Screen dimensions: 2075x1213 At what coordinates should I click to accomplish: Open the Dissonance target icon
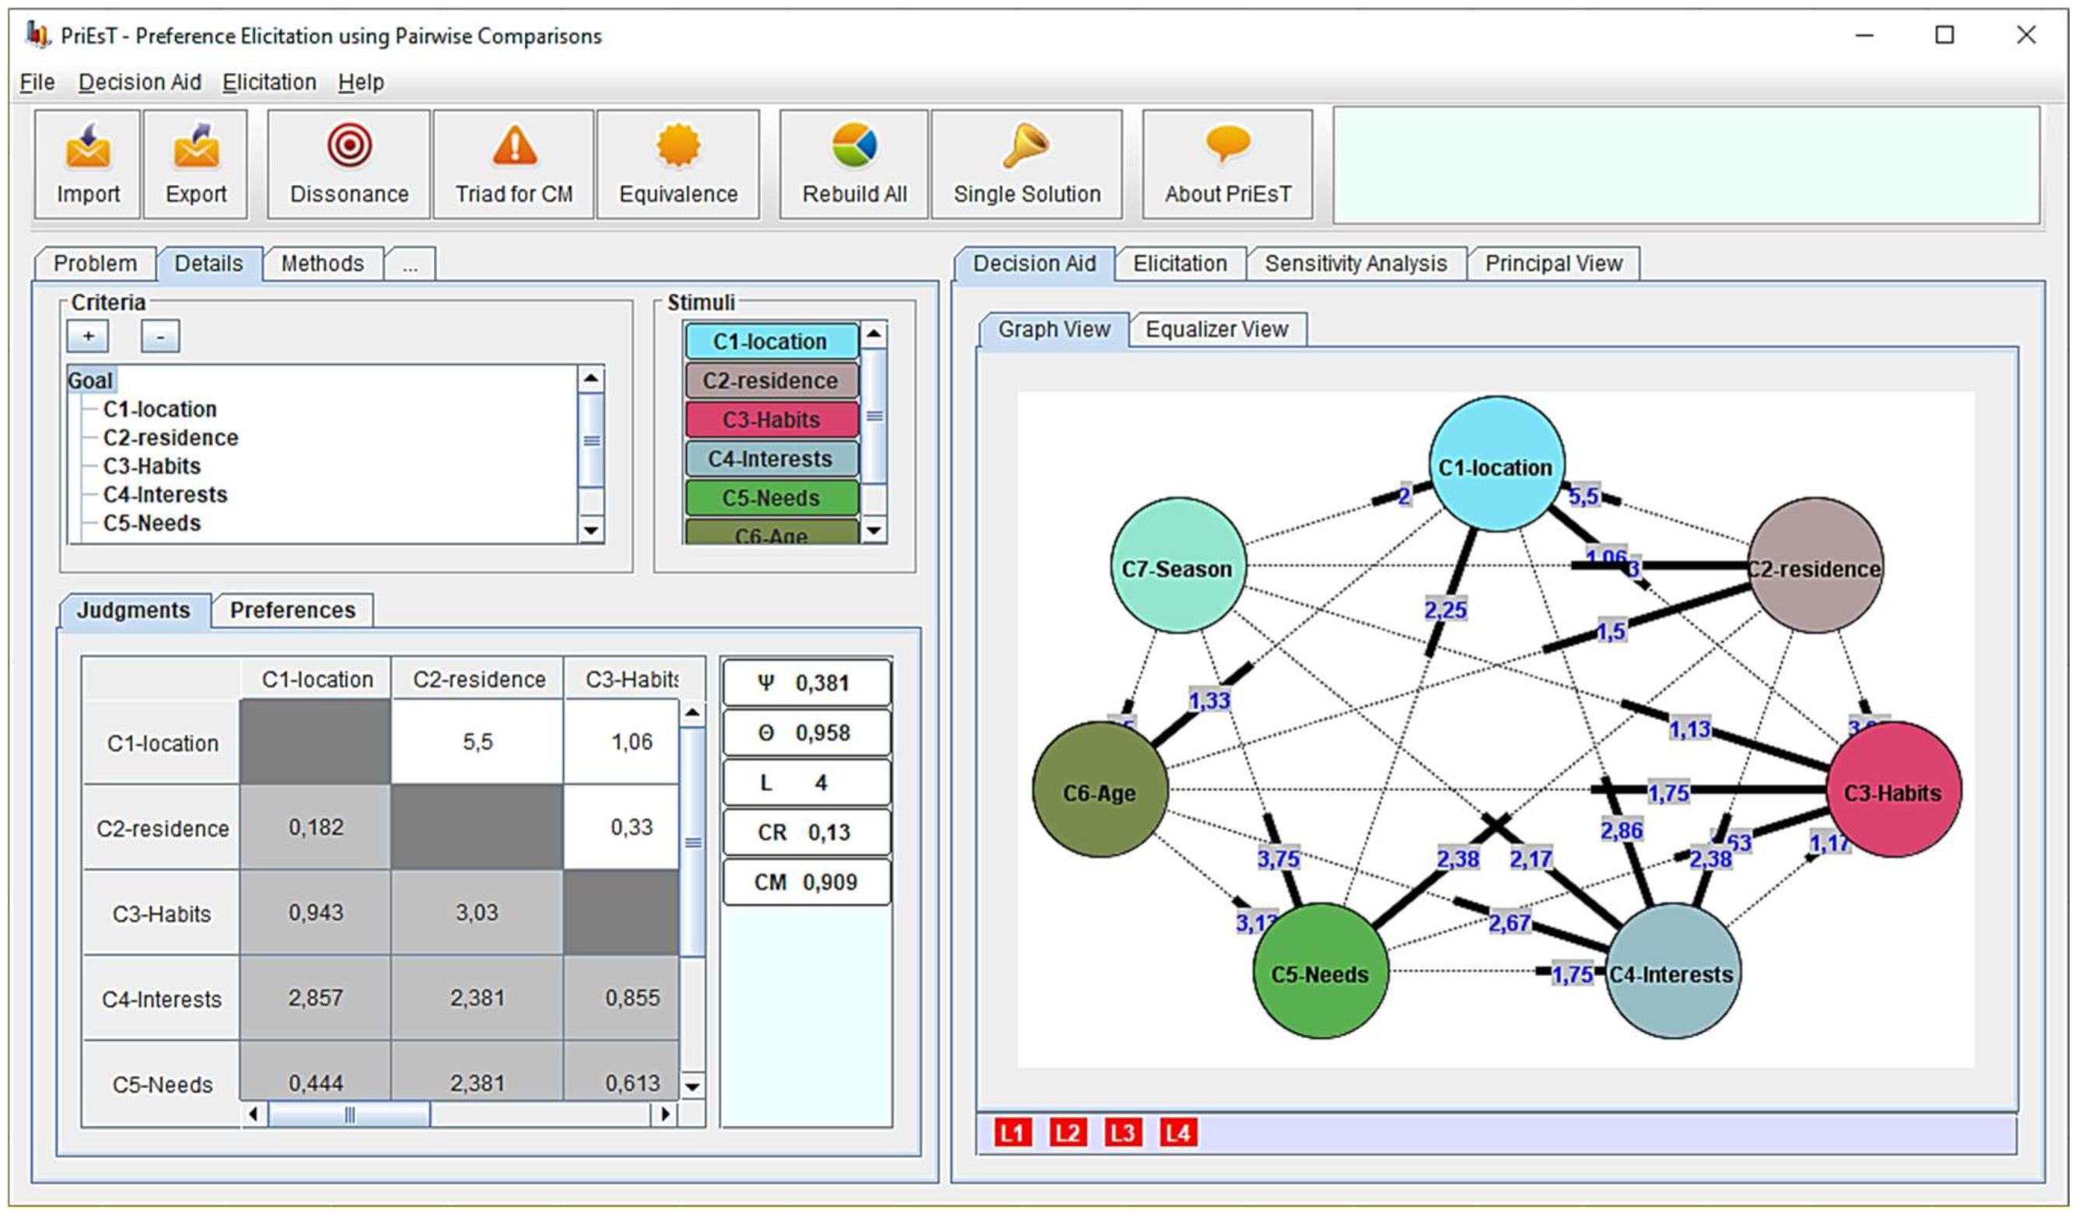[x=349, y=145]
